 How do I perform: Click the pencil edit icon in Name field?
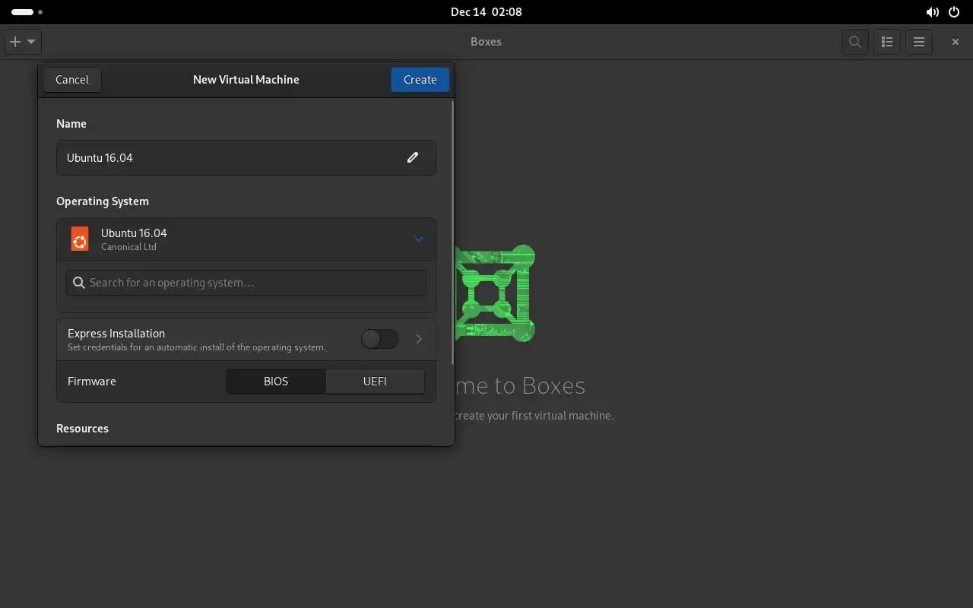(x=413, y=157)
